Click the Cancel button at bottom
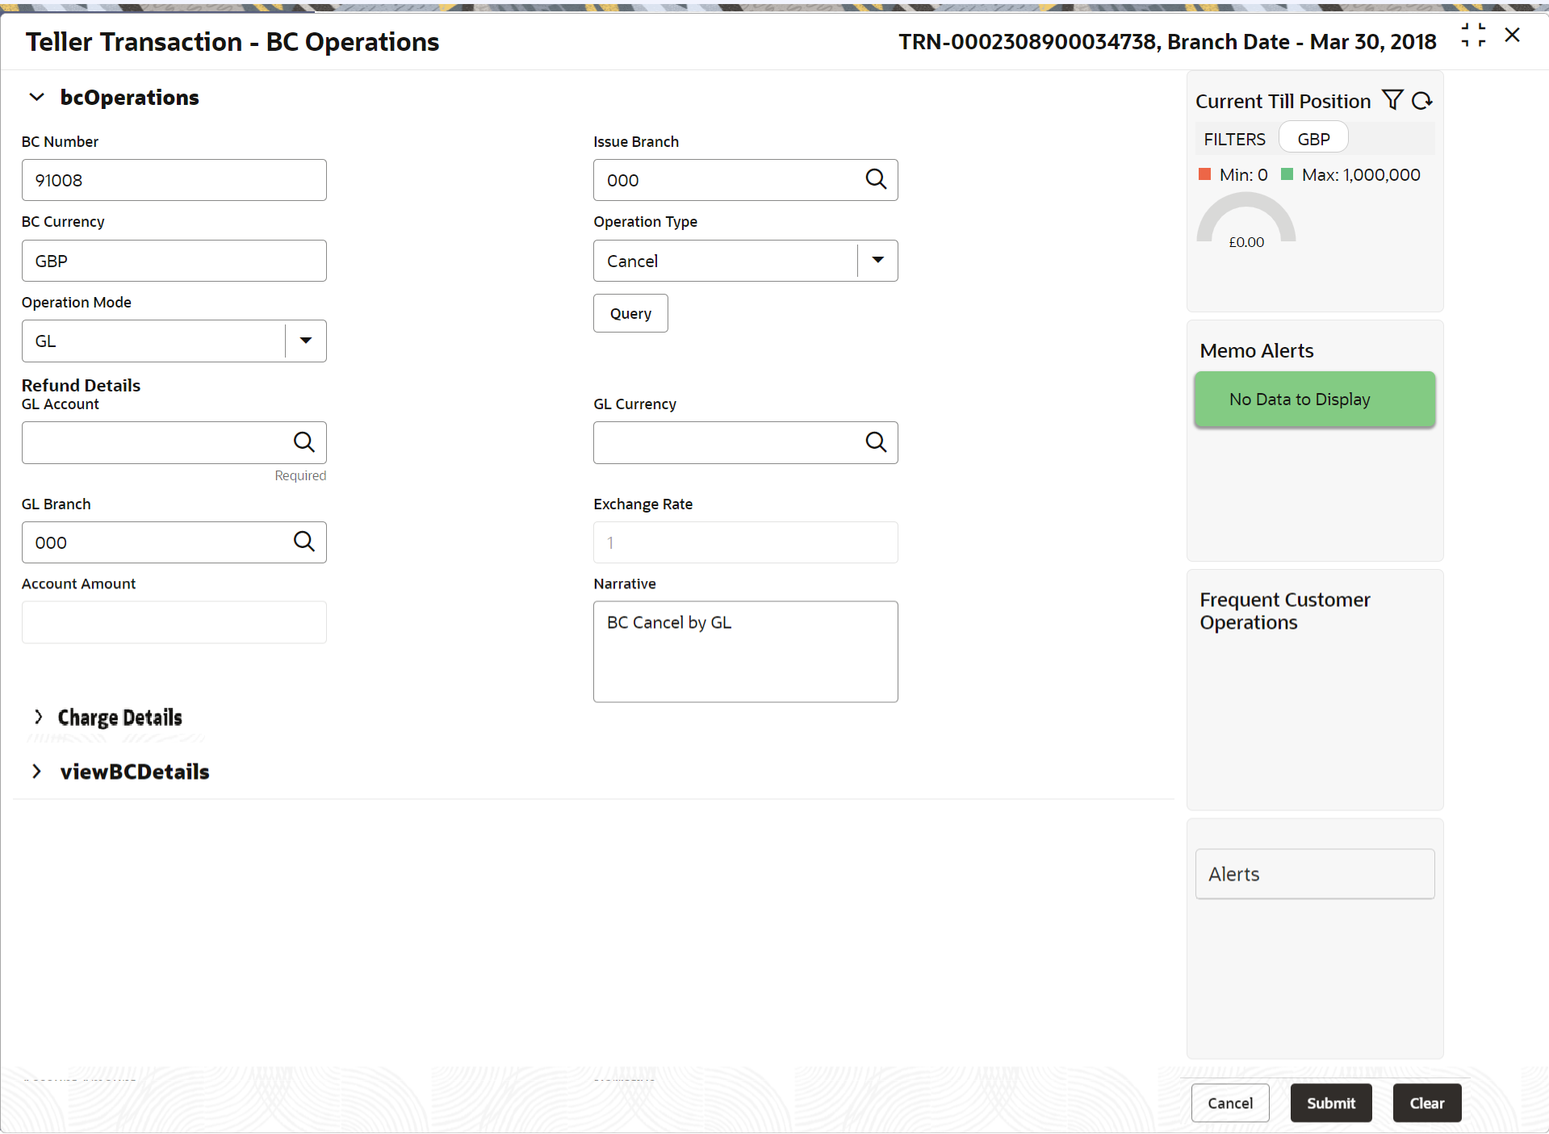This screenshot has height=1134, width=1549. click(x=1230, y=1103)
